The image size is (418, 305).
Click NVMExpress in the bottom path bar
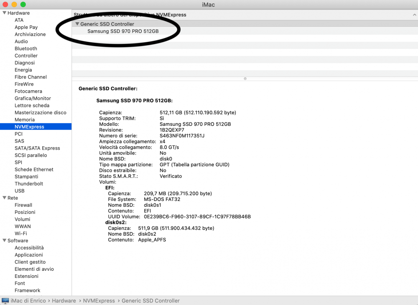tap(99, 301)
